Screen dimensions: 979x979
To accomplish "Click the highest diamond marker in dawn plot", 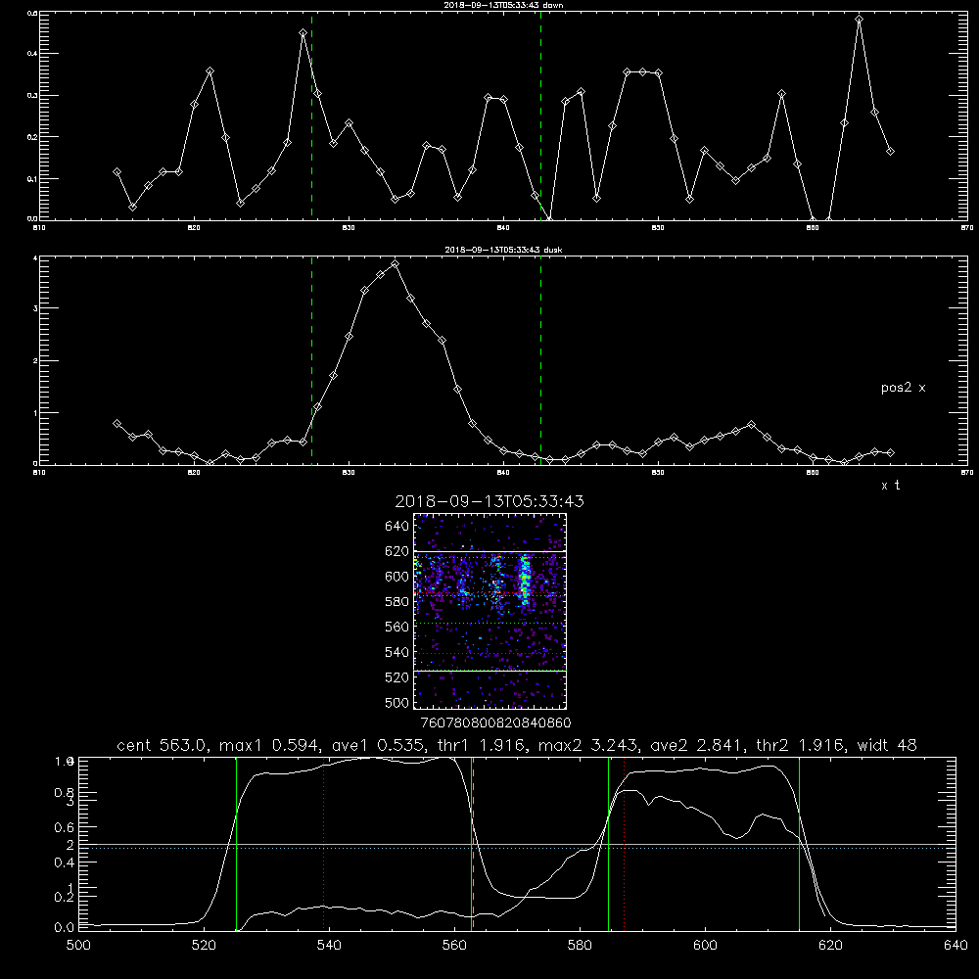I will point(860,20).
